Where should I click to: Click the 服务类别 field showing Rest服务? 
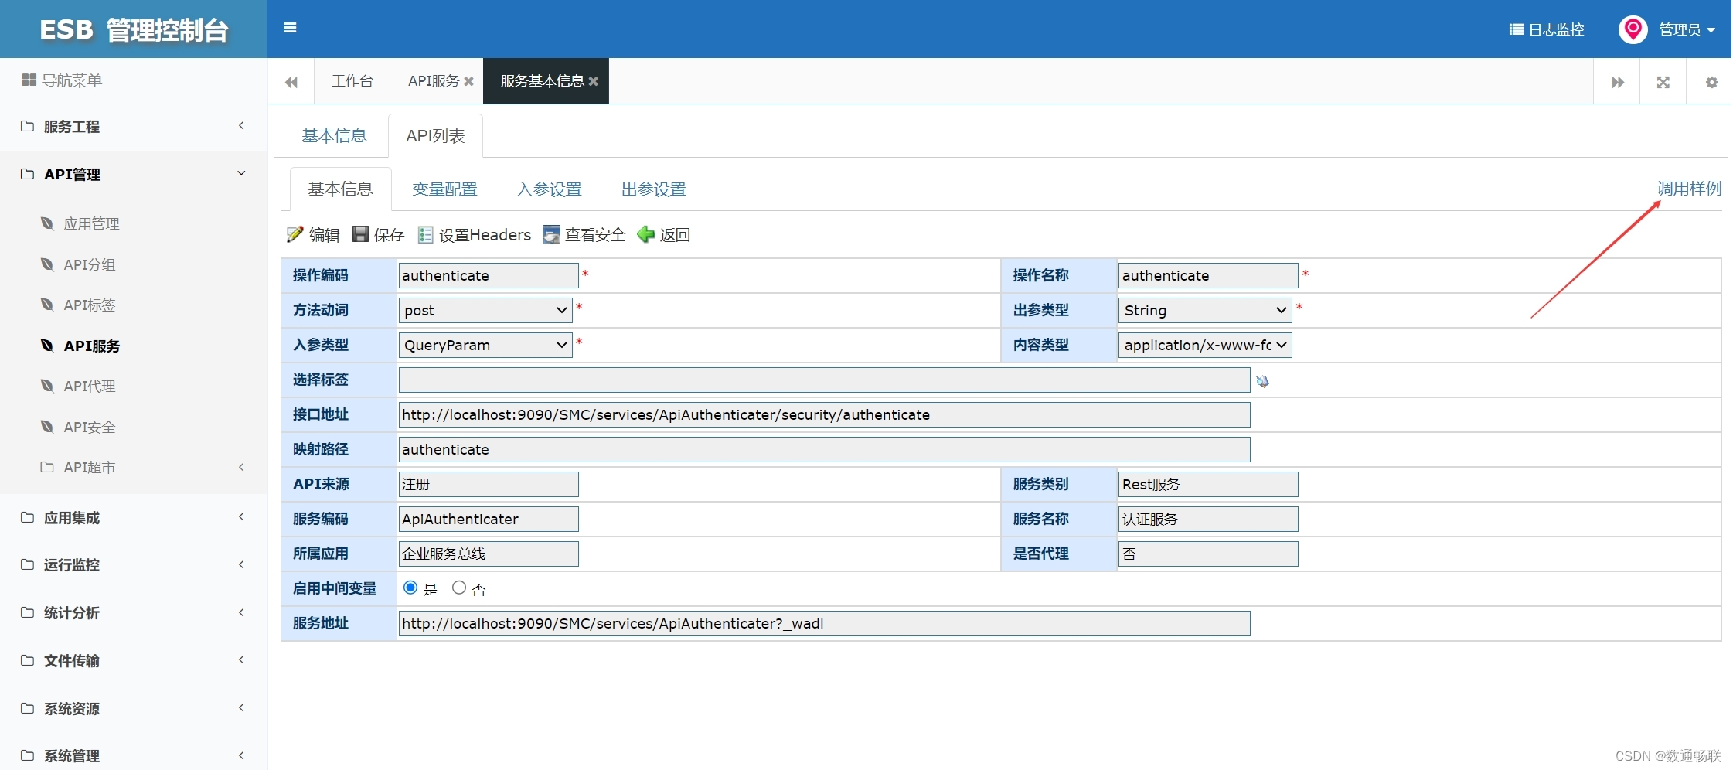pos(1208,484)
